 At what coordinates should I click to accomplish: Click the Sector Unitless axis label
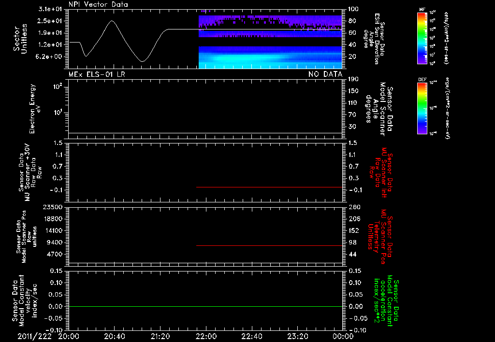[x=20, y=39]
